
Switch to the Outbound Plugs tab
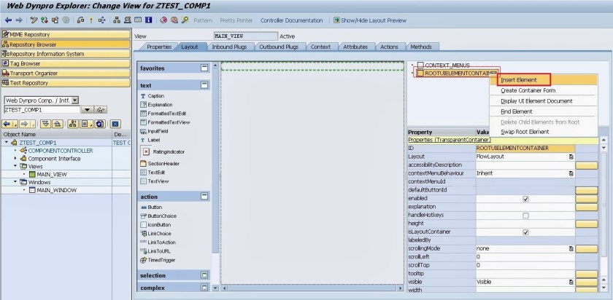click(278, 47)
